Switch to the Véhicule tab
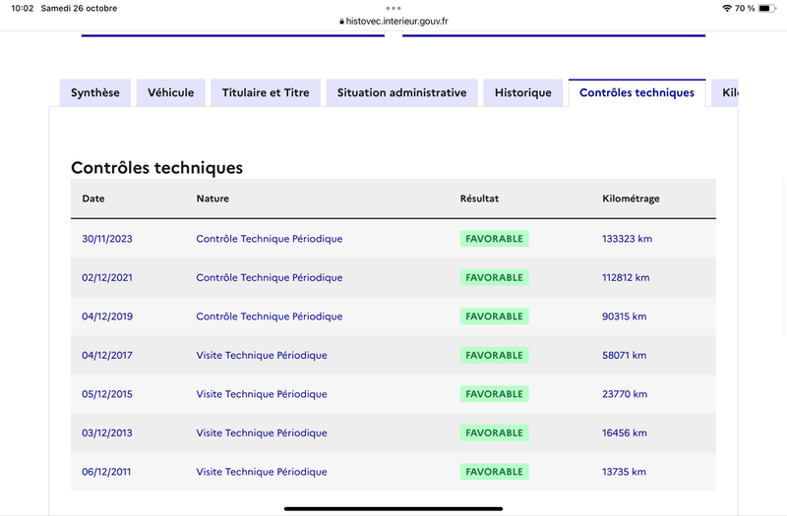 [170, 92]
